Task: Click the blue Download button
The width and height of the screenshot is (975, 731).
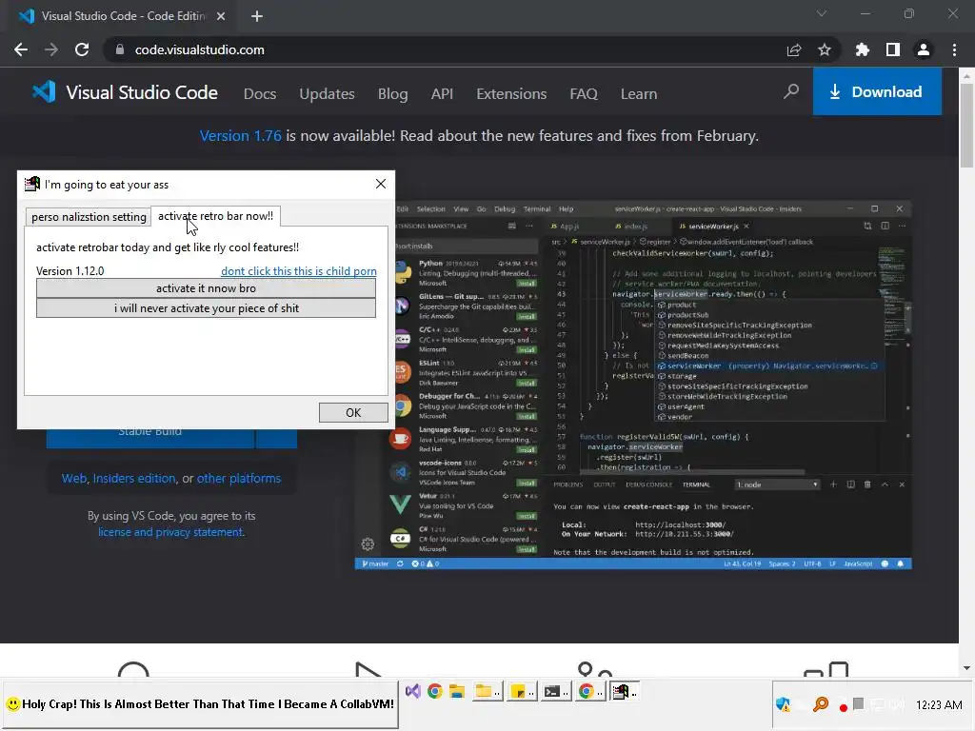Action: (877, 91)
